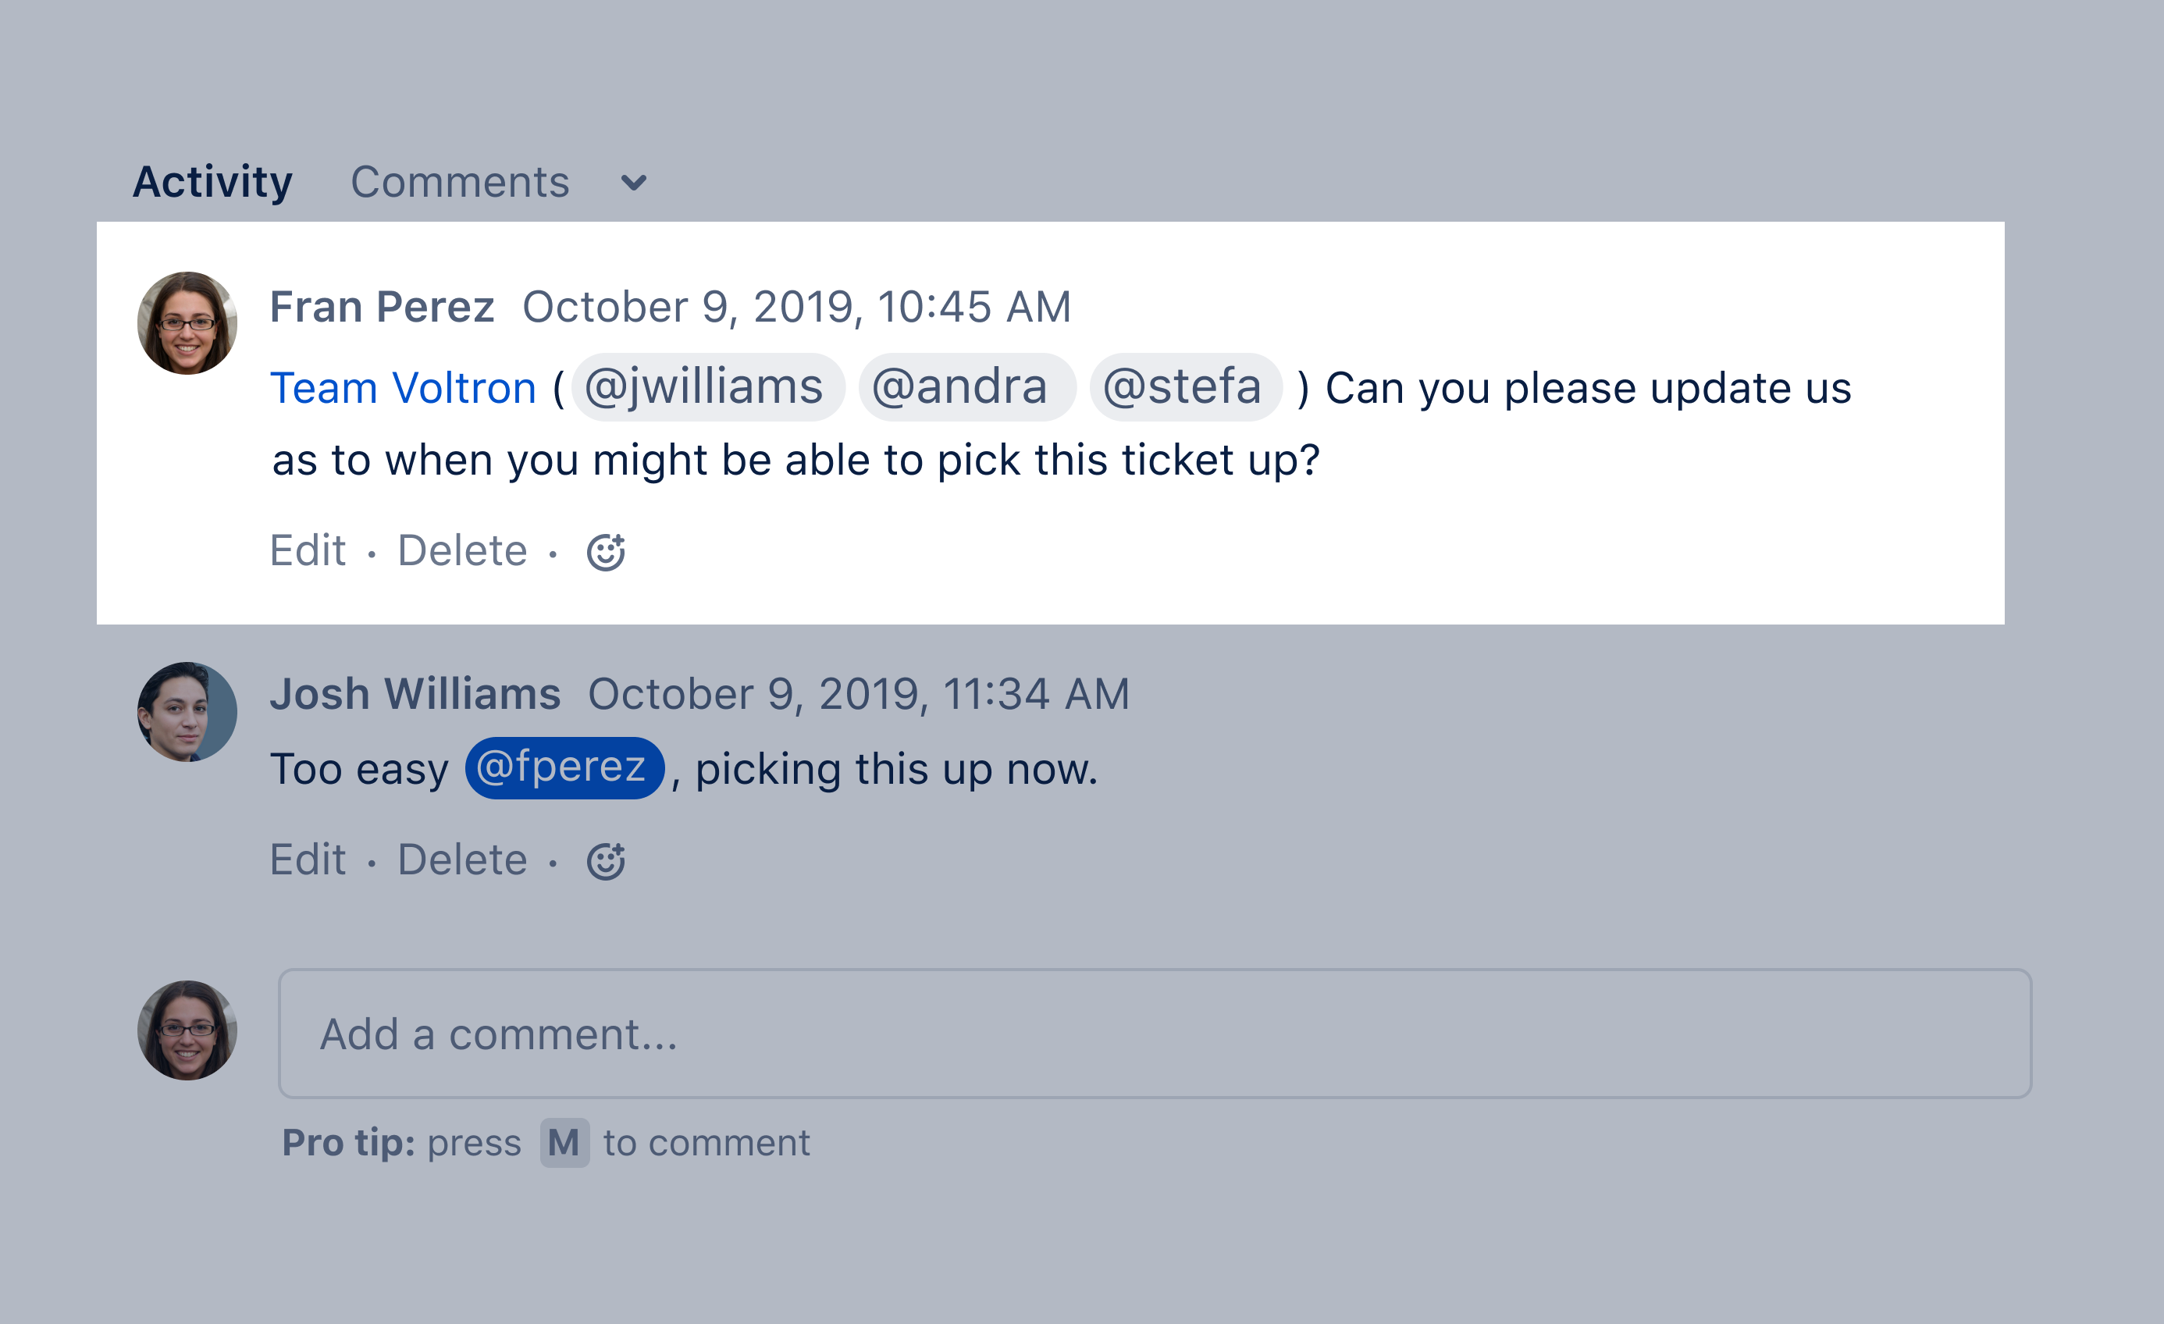Click the Josh Williams author name

pos(415,695)
